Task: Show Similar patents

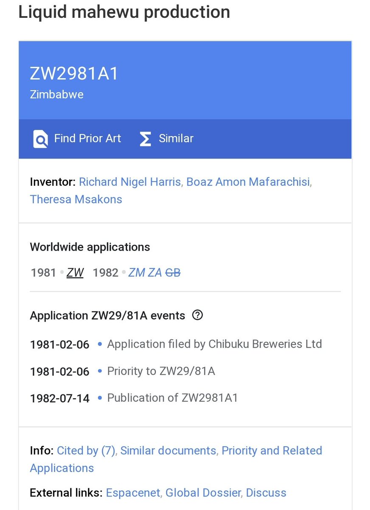Action: [167, 139]
